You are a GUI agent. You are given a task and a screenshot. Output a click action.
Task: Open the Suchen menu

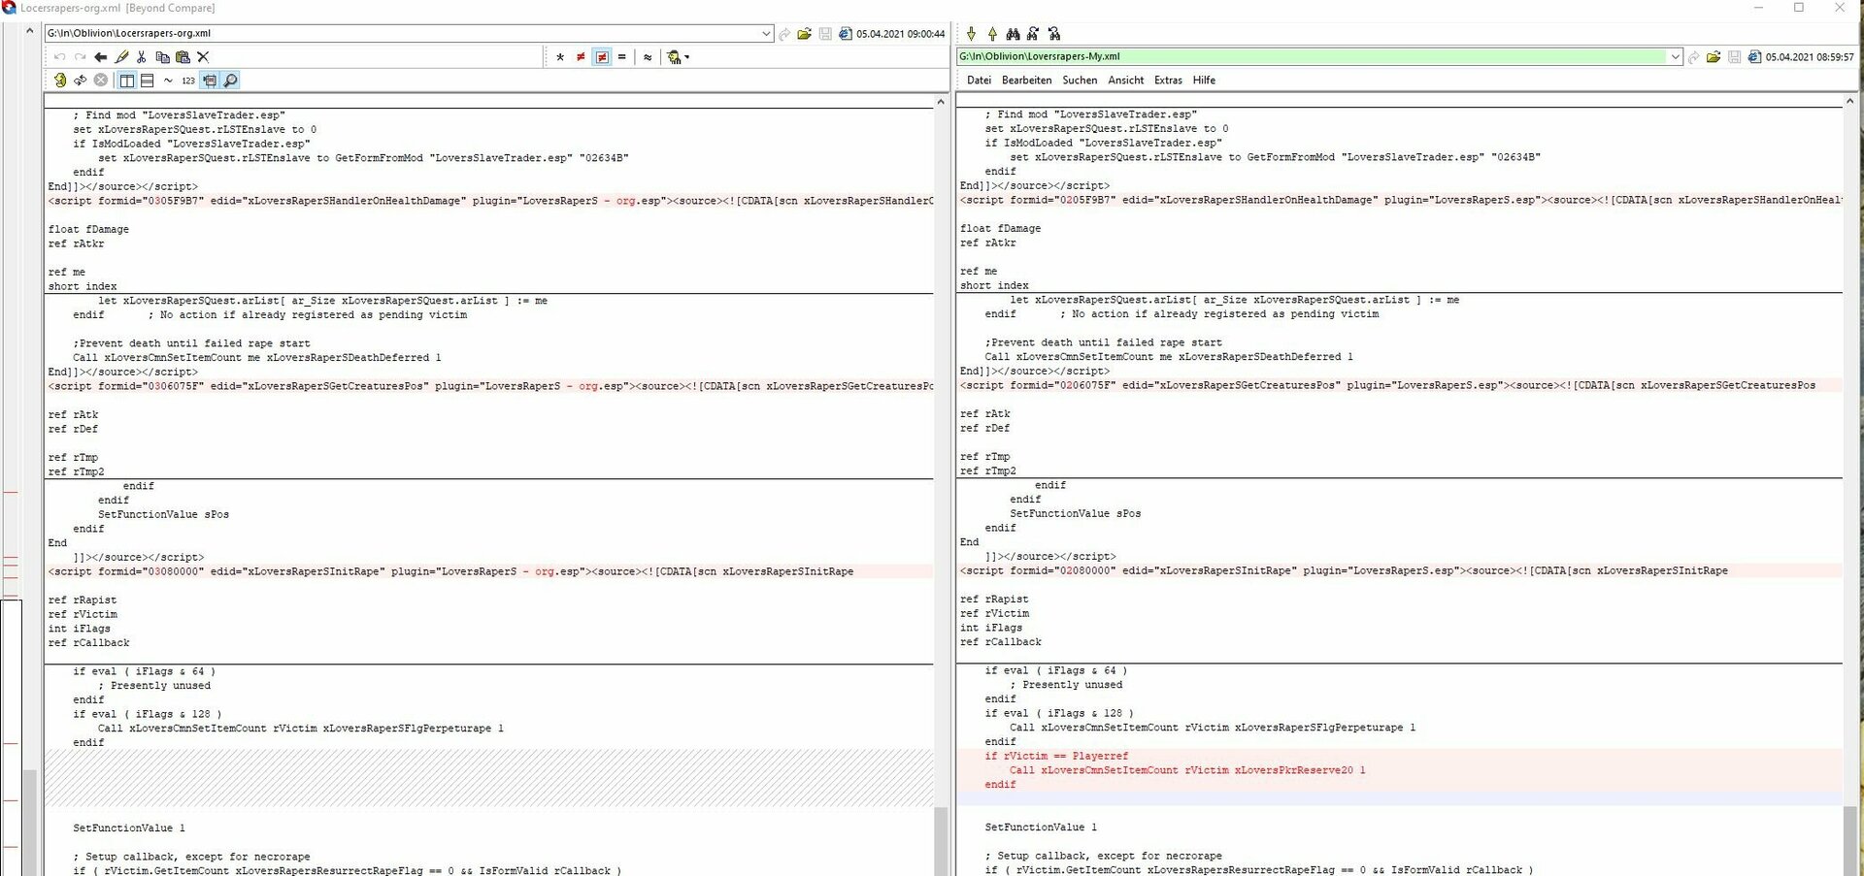click(1080, 81)
